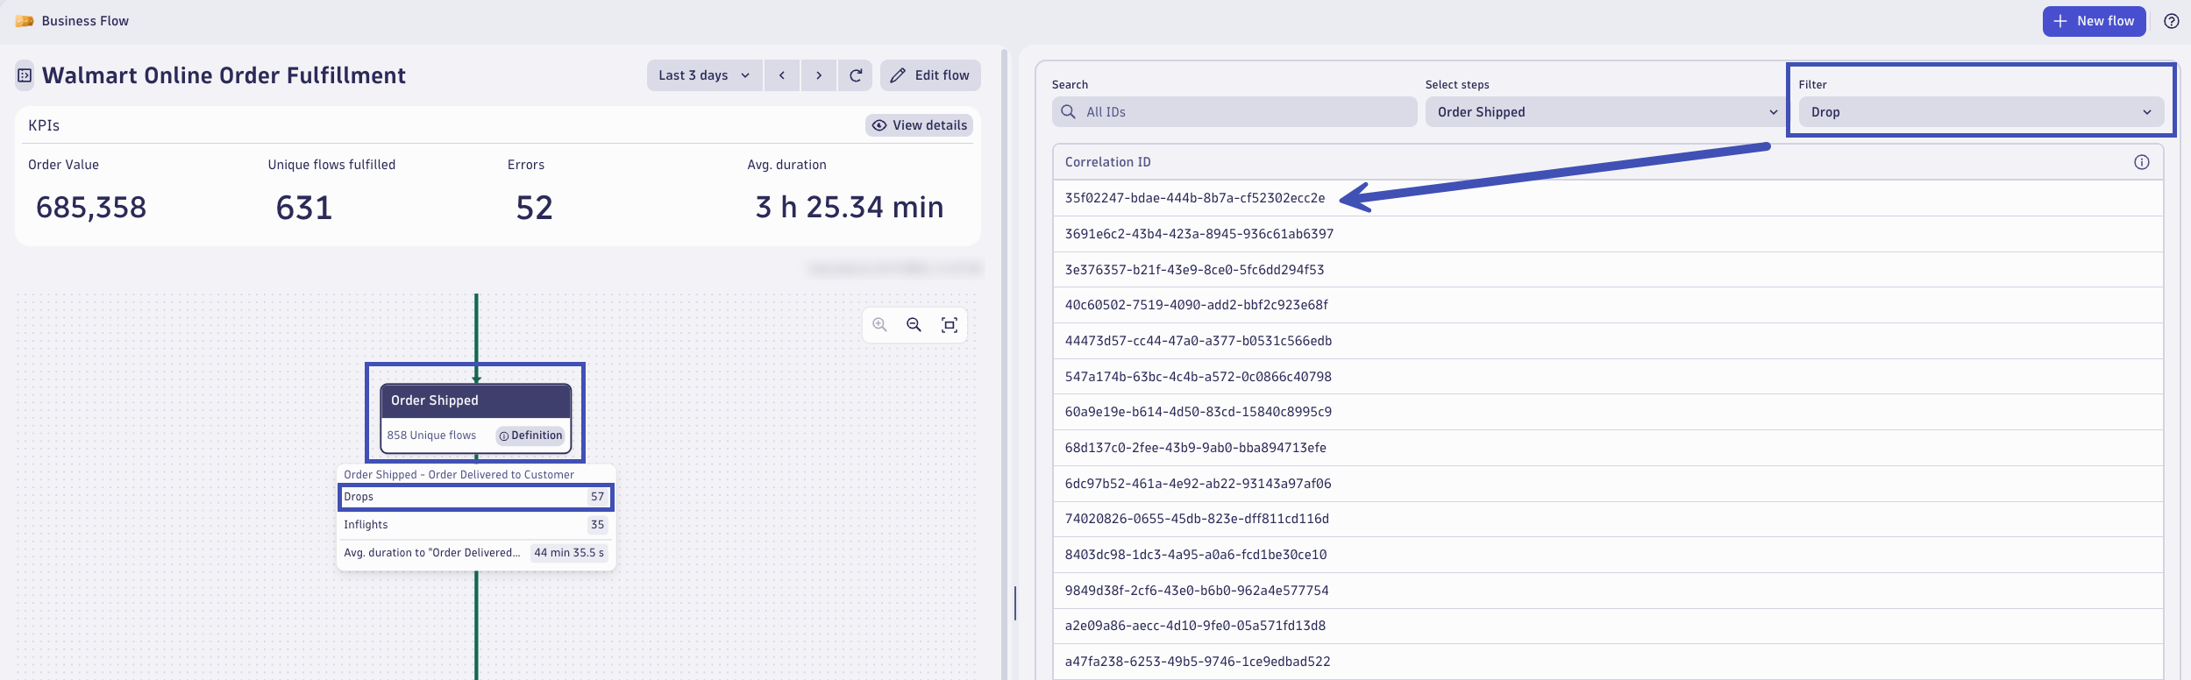The height and width of the screenshot is (680, 2191).
Task: Click the Correlation ID info icon
Action: pyautogui.click(x=2141, y=162)
